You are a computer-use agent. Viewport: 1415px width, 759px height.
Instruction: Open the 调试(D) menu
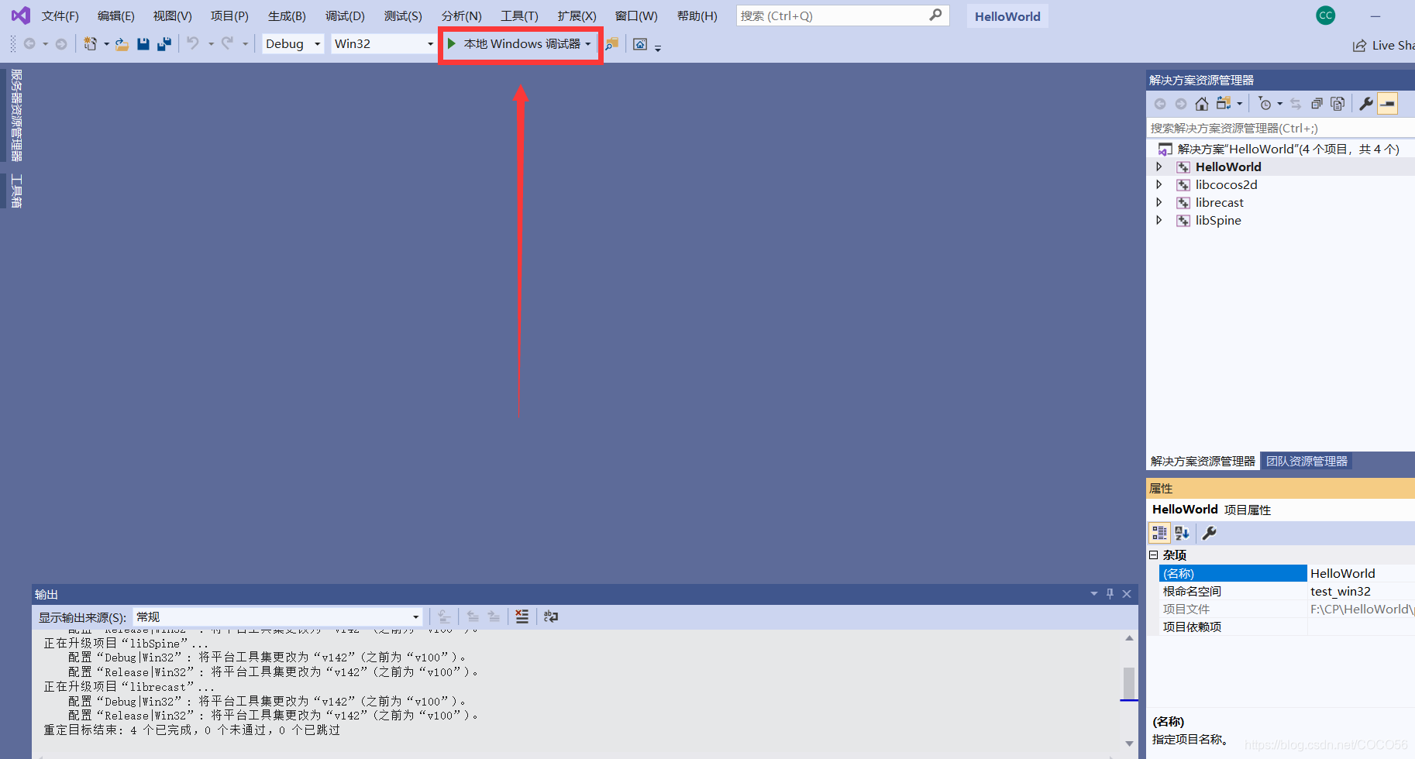click(345, 15)
